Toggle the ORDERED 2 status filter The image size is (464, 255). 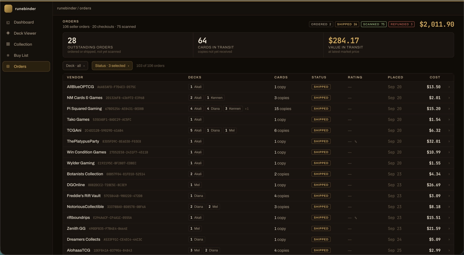click(x=321, y=24)
